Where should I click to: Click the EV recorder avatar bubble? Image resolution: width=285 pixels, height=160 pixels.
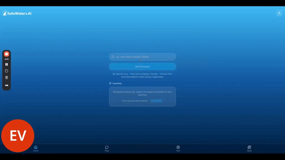tap(18, 136)
